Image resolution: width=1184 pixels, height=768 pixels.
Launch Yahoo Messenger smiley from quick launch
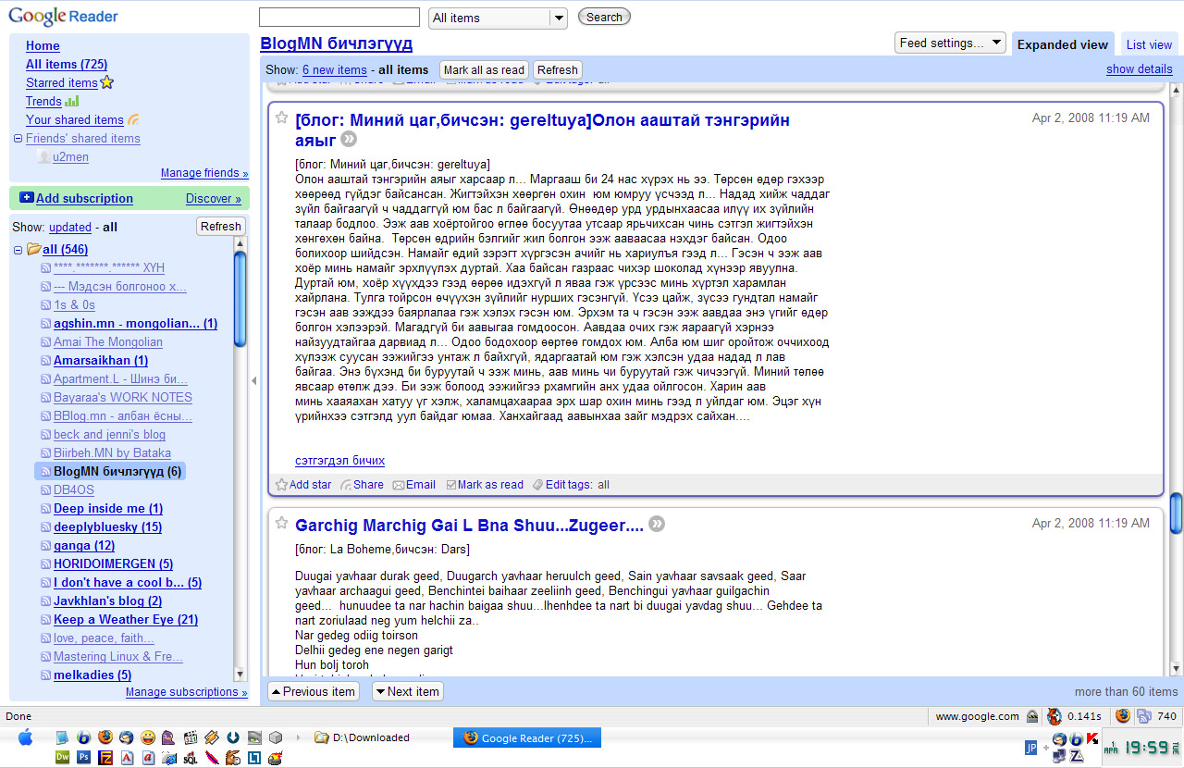click(x=148, y=737)
